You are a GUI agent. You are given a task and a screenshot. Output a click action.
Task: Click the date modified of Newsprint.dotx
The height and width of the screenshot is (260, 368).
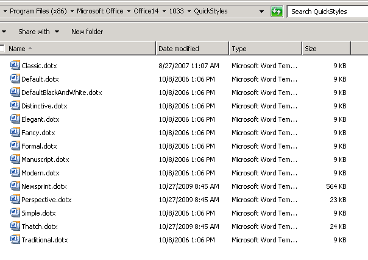point(189,186)
